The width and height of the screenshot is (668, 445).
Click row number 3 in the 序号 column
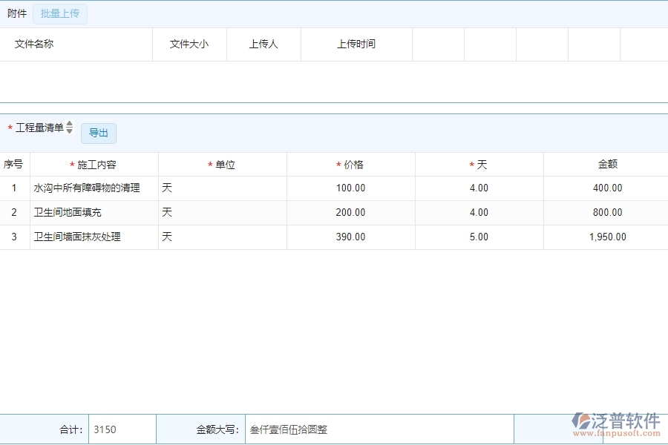point(14,237)
